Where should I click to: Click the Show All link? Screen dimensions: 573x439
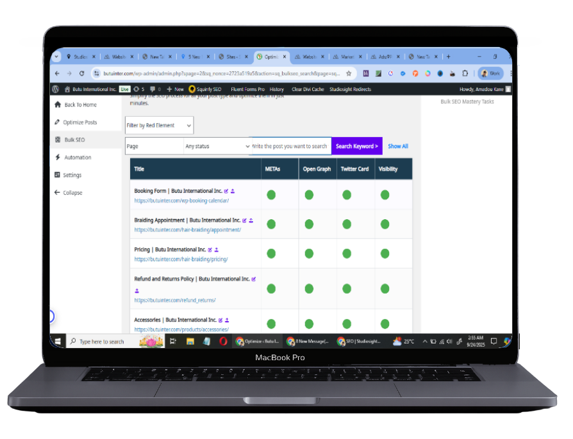(x=397, y=146)
